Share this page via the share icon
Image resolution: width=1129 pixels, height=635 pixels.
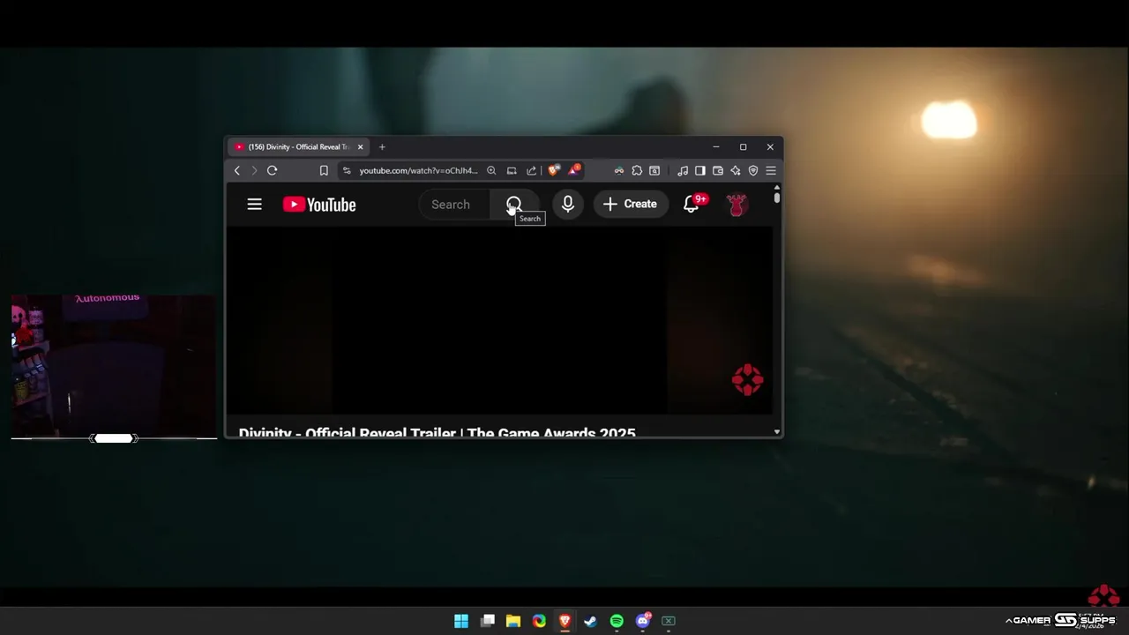pos(531,170)
